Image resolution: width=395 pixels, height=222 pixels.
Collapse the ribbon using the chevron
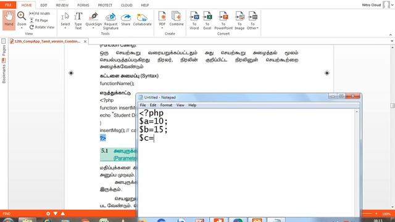pyautogui.click(x=391, y=35)
